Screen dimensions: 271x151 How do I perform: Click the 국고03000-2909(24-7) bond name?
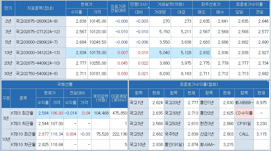[x=37, y=42]
